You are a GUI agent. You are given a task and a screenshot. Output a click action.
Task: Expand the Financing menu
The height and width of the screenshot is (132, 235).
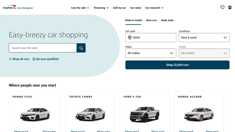coord(101,8)
